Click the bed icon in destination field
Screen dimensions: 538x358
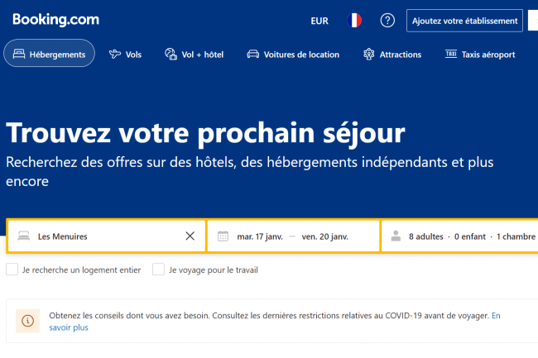(24, 236)
